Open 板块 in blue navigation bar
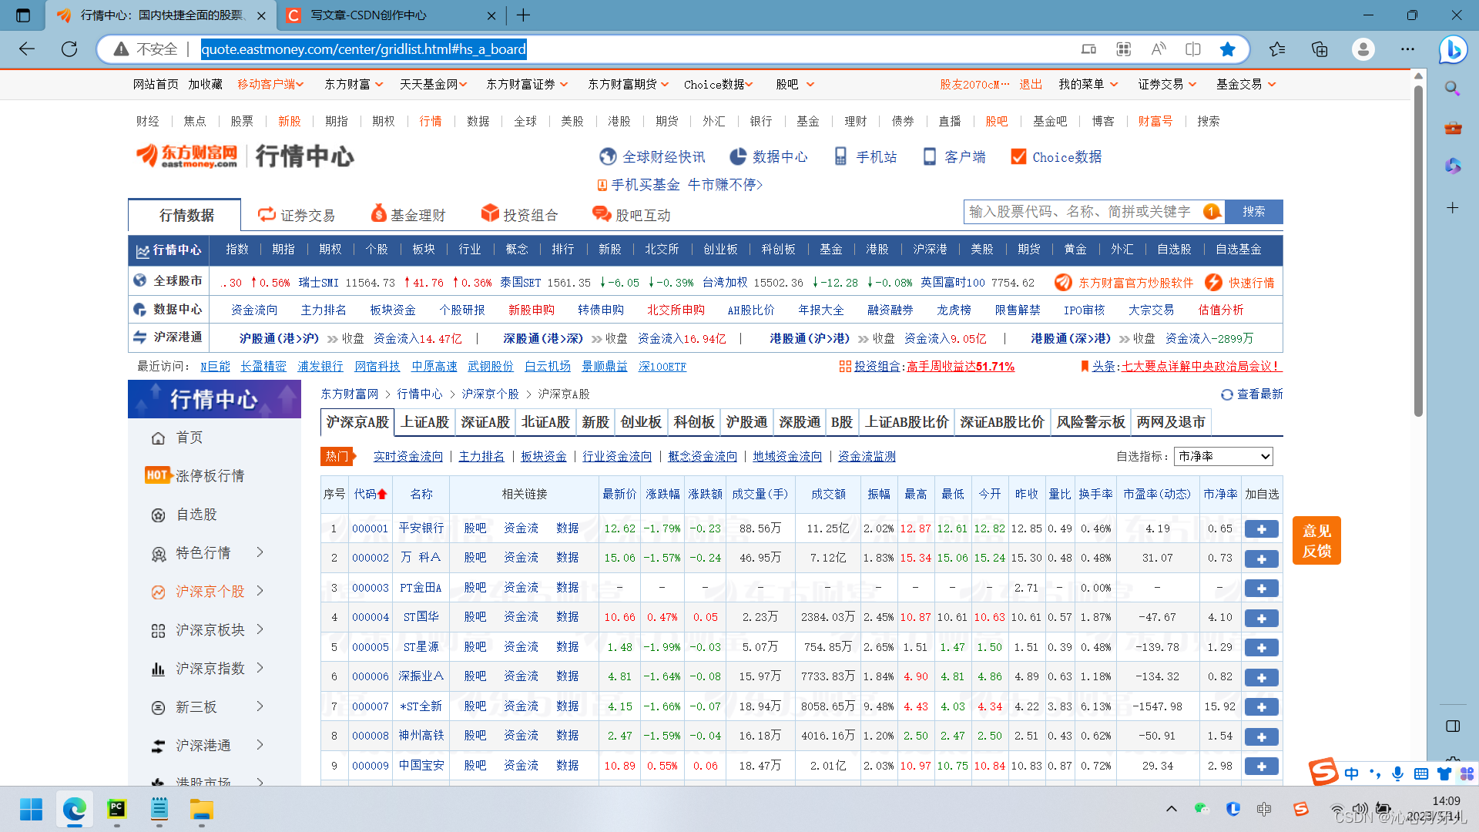The height and width of the screenshot is (832, 1479). click(x=423, y=250)
